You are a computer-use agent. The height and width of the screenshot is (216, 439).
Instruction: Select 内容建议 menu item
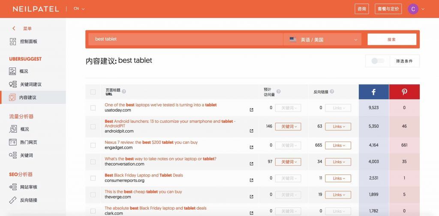[28, 98]
